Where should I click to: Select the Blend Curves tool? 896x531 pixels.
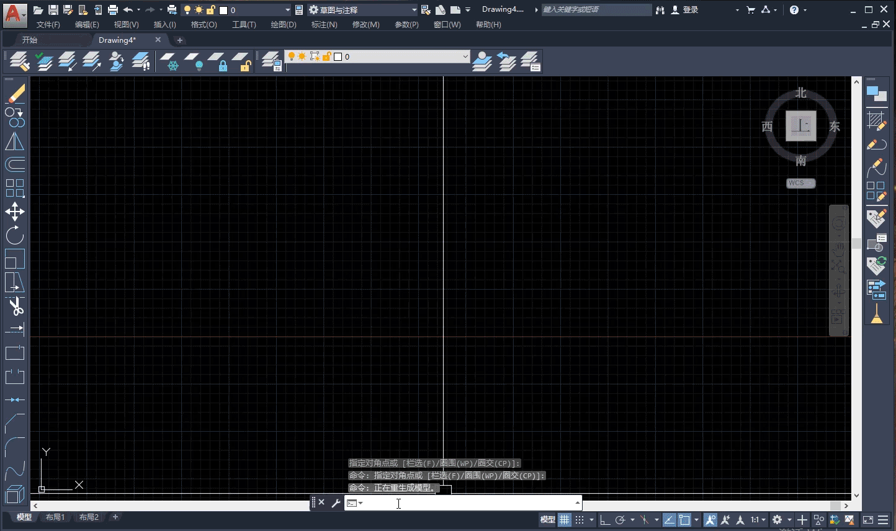[x=15, y=471]
